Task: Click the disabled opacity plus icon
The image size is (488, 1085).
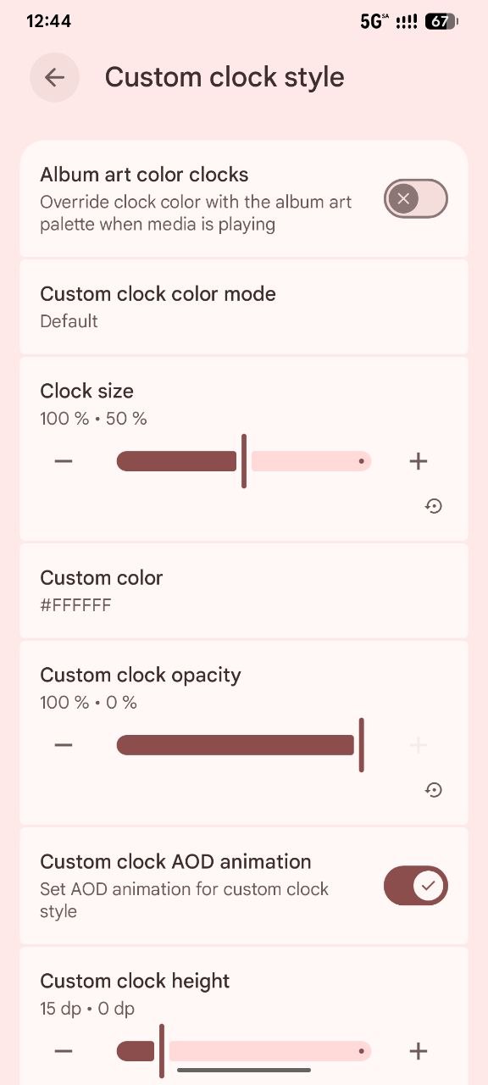Action: coord(418,745)
